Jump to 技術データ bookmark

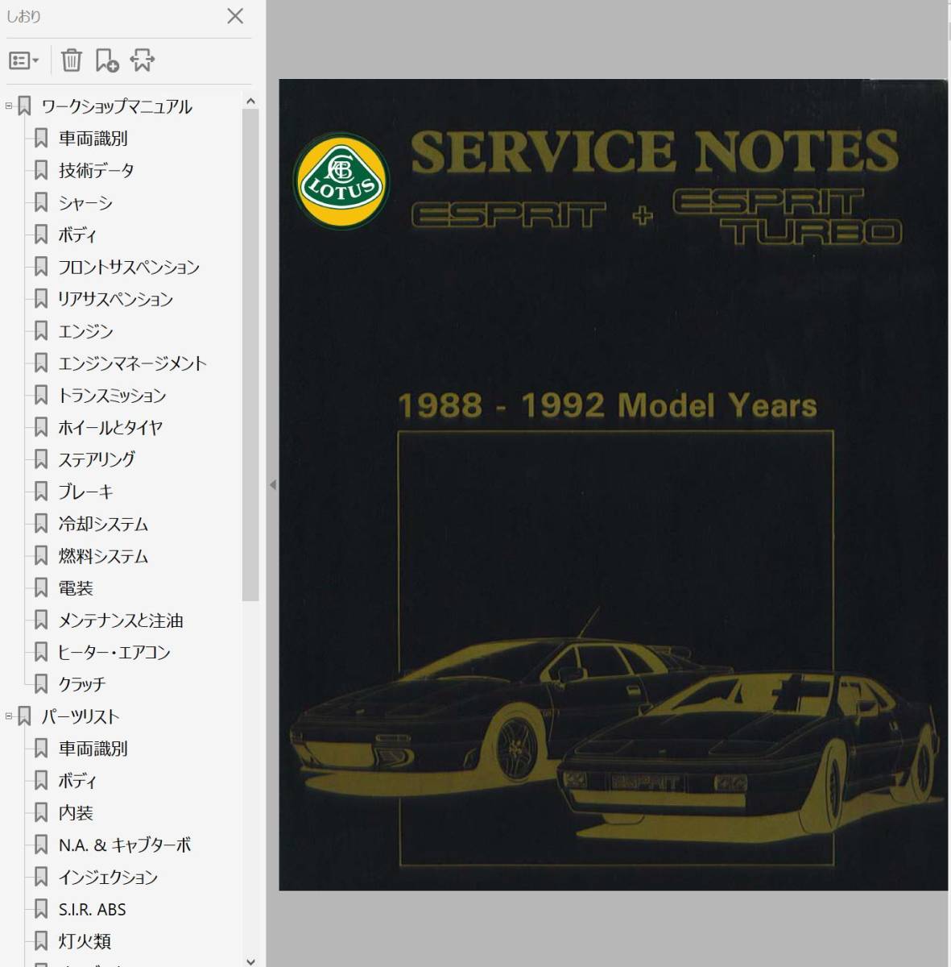[x=97, y=171]
